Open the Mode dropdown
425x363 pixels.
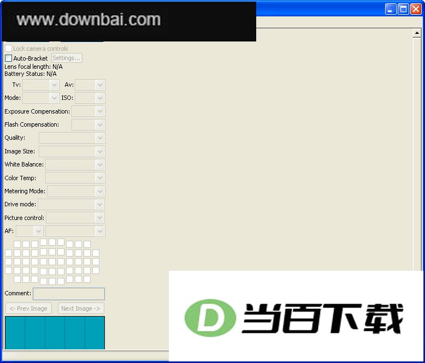click(41, 98)
